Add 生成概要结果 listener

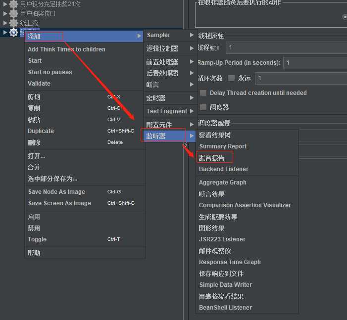pyautogui.click(x=247, y=217)
